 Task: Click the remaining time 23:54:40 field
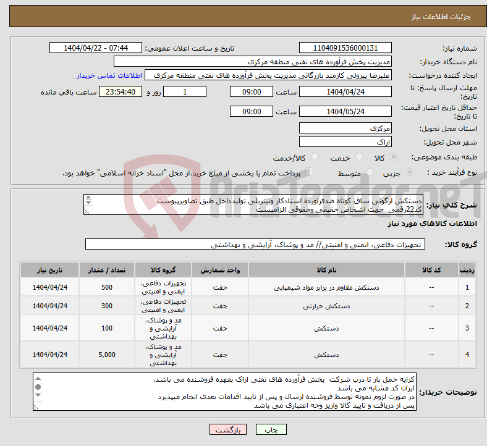tap(121, 92)
